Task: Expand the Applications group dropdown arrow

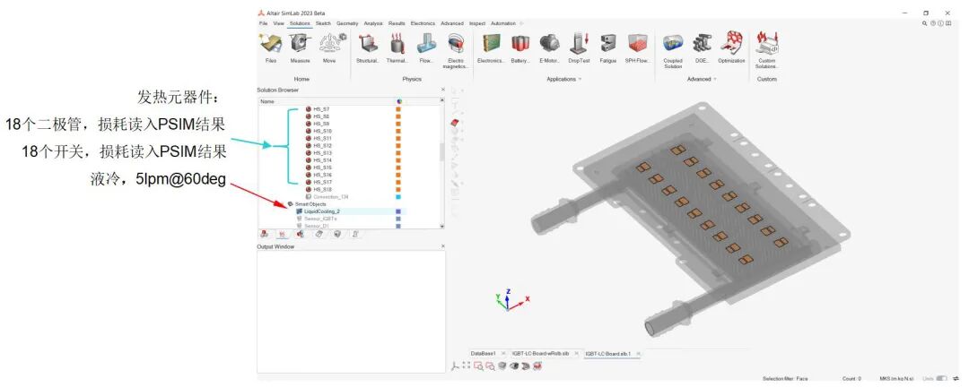Action: point(580,79)
